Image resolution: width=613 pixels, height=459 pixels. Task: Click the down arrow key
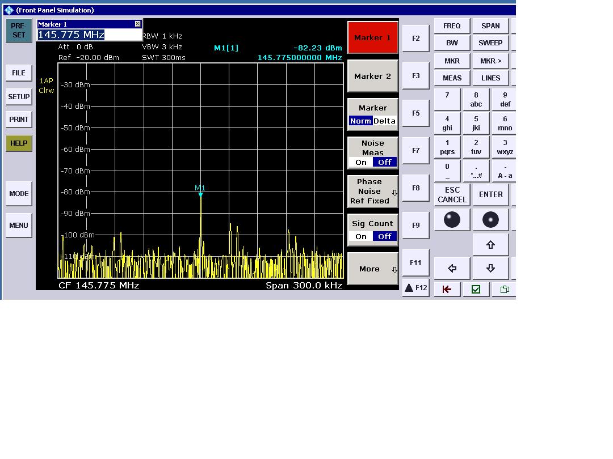coord(490,268)
